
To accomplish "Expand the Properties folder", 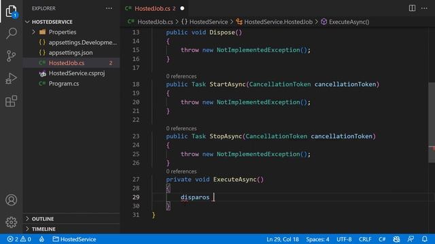I will (x=63, y=32).
